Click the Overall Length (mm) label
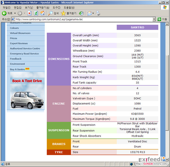The image size is (170, 167). pos(86,35)
